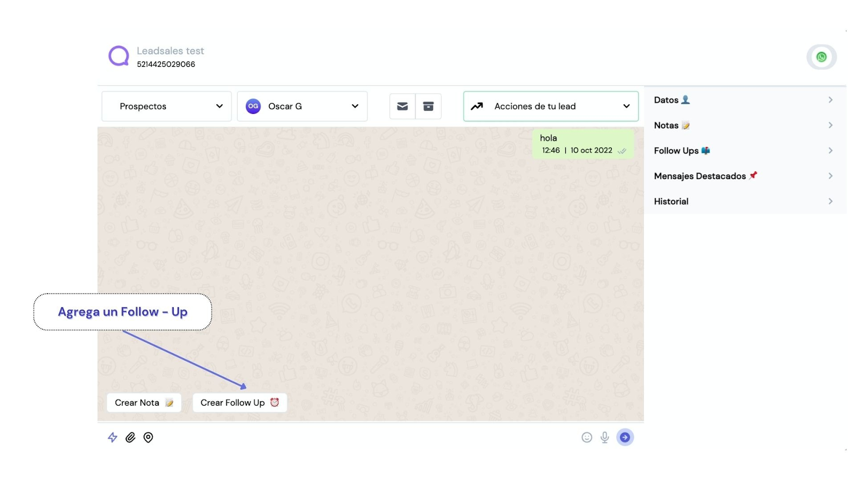Open Acciones de tu lead dropdown
855x481 pixels.
[551, 106]
